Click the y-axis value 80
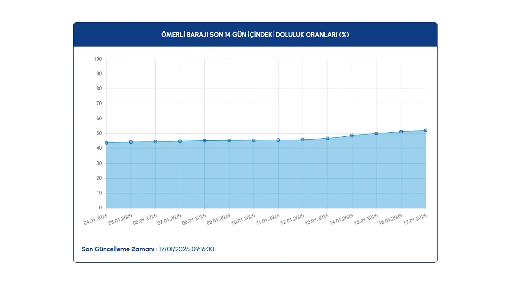The image size is (510, 286). point(99,89)
